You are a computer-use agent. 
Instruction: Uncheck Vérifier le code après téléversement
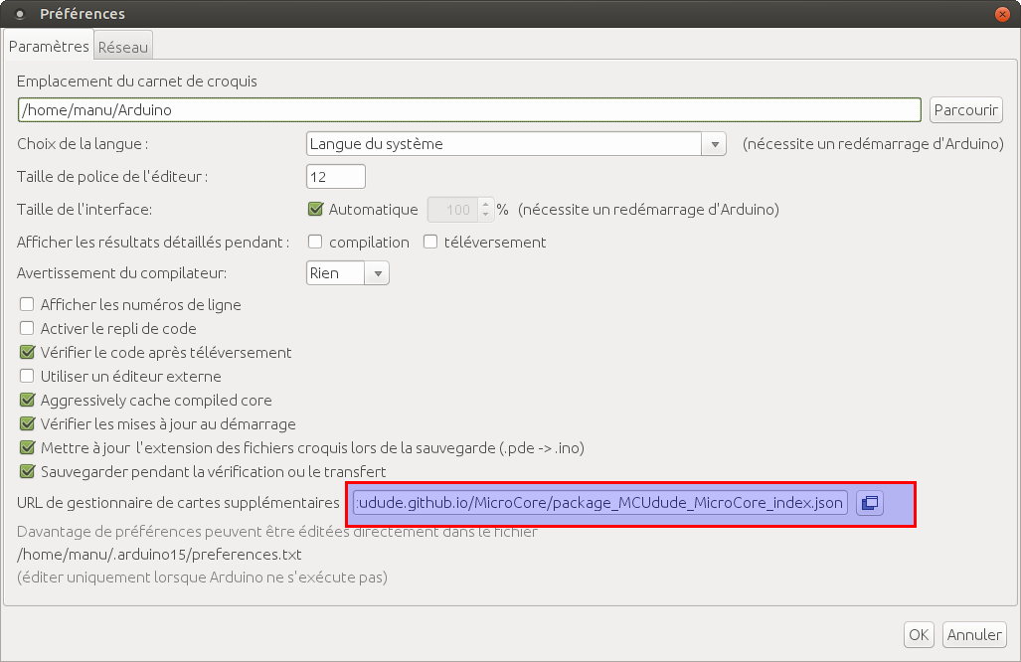pyautogui.click(x=27, y=353)
